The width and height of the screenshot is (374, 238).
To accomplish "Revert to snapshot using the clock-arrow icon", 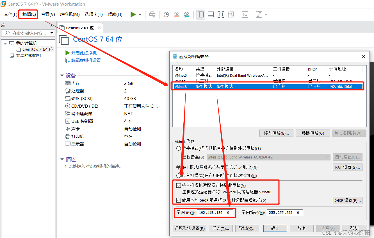I will (176, 14).
